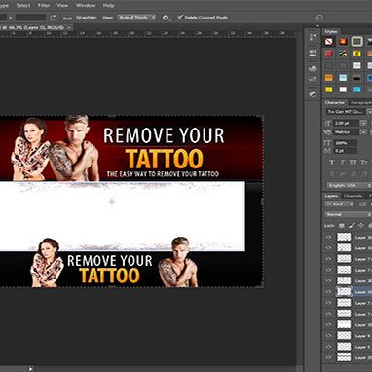Toggle the Delete Cropped Pixels checkbox
The width and height of the screenshot is (372, 372).
(x=180, y=17)
